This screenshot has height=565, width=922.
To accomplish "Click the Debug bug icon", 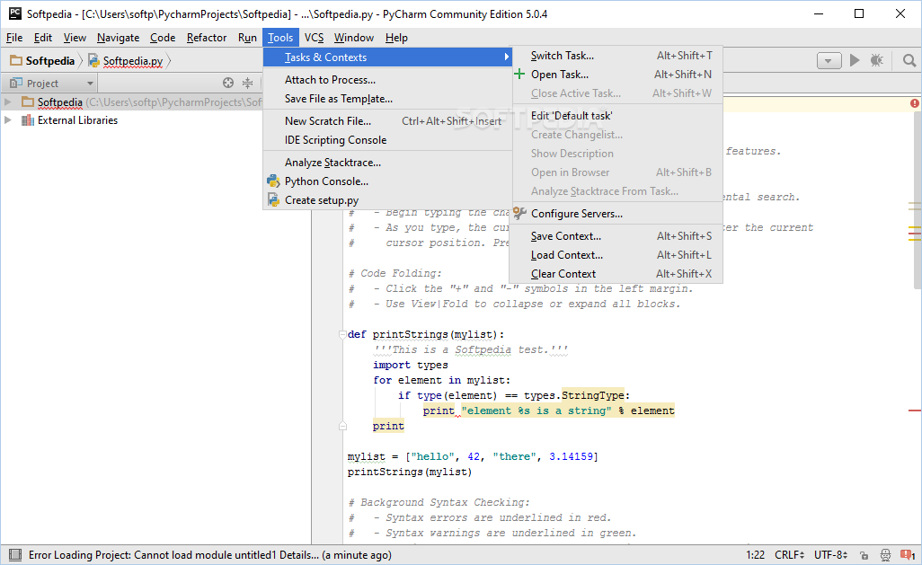I will [877, 60].
